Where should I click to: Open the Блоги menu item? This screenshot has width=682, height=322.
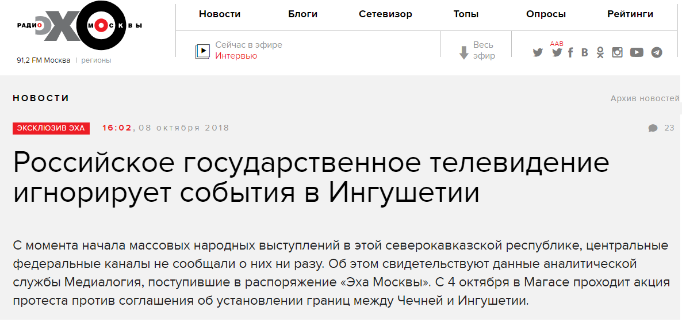[x=302, y=14]
